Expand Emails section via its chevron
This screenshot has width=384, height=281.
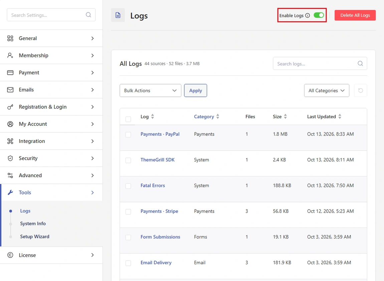pyautogui.click(x=92, y=90)
